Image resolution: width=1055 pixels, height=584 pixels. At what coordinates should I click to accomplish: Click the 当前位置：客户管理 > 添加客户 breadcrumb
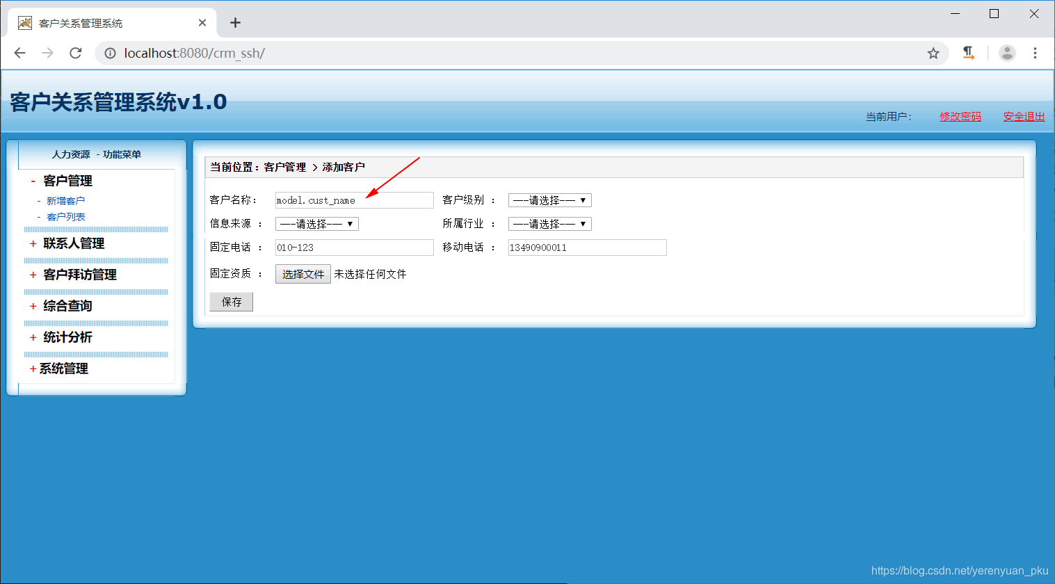coord(287,168)
